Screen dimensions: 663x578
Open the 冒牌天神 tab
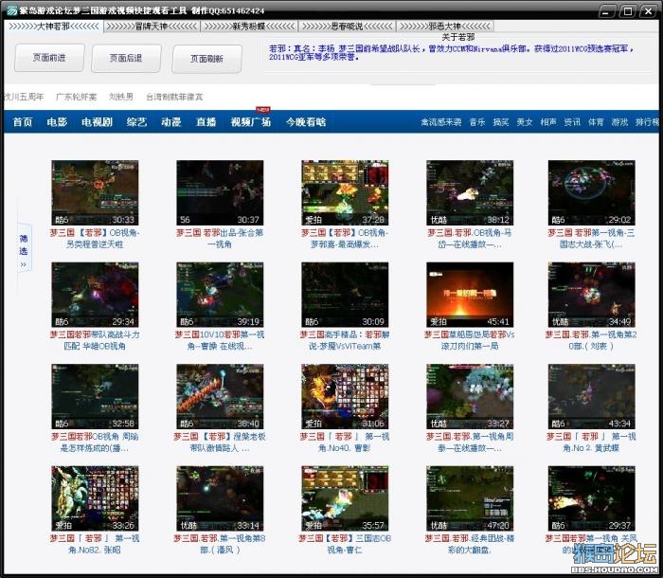tap(152, 27)
